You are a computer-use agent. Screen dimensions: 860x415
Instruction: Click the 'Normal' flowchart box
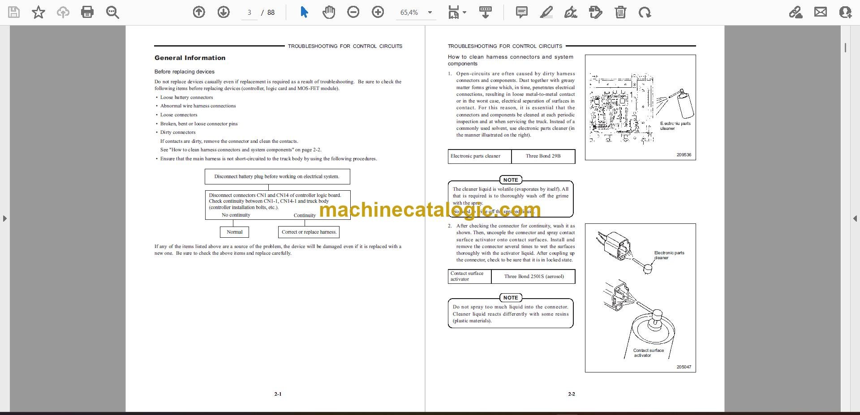pos(235,232)
